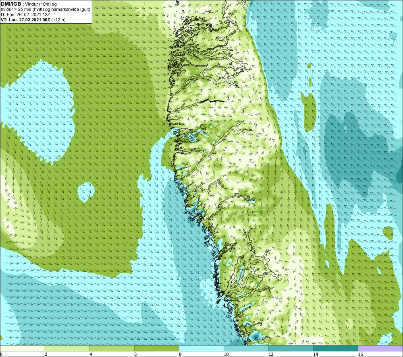Screen dimensions: 403x357
Task: Click the legend scale value "4"
Action: [90, 354]
